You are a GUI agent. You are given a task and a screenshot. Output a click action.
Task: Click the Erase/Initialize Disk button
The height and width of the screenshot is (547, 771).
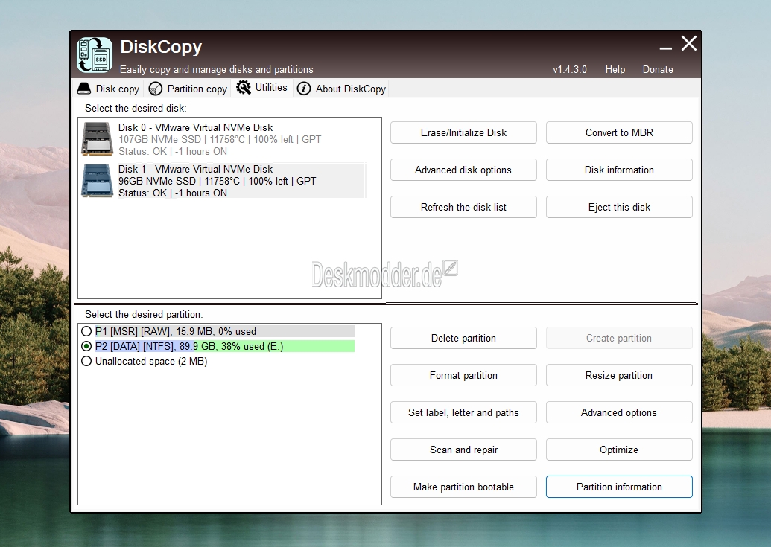pyautogui.click(x=463, y=132)
